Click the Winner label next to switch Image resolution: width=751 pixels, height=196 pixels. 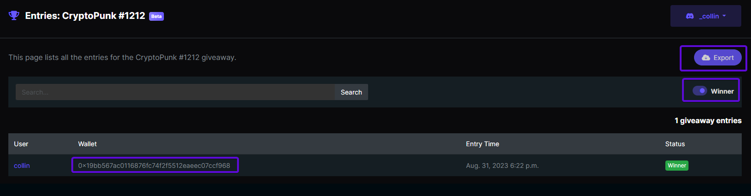[722, 91]
